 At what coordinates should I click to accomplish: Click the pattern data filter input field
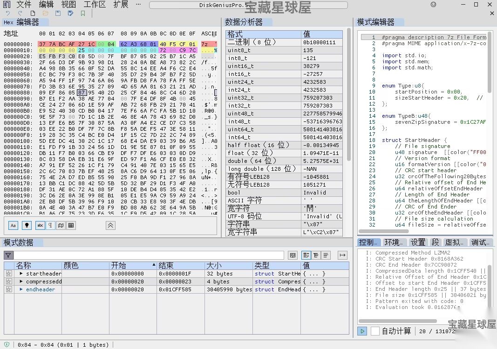[x=148, y=255]
